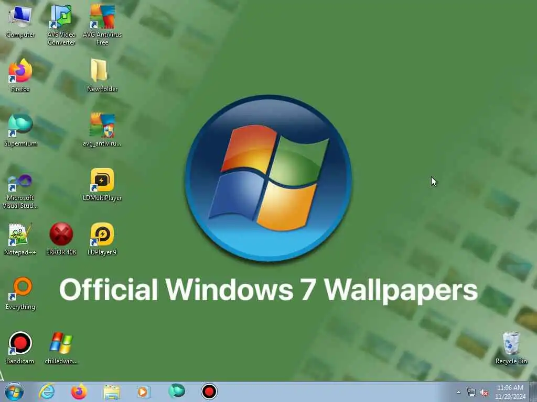The image size is (537, 402).
Task: Click the Show desktop button at taskbar end
Action: (533, 392)
